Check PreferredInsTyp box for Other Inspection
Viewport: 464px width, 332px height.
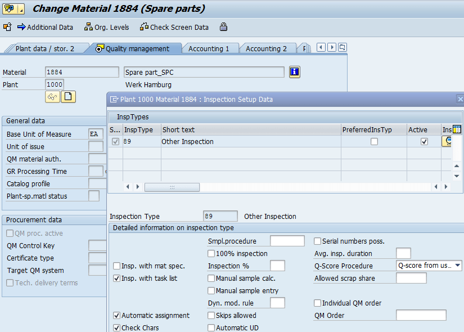[375, 142]
